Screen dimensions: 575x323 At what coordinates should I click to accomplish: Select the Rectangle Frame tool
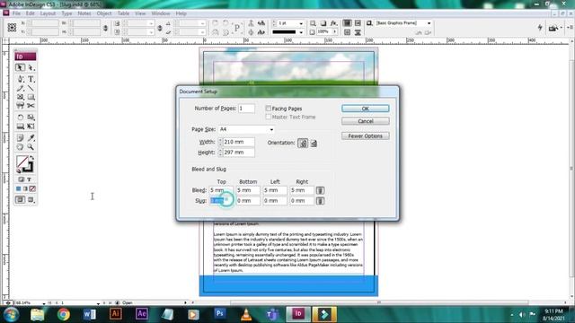[20, 97]
